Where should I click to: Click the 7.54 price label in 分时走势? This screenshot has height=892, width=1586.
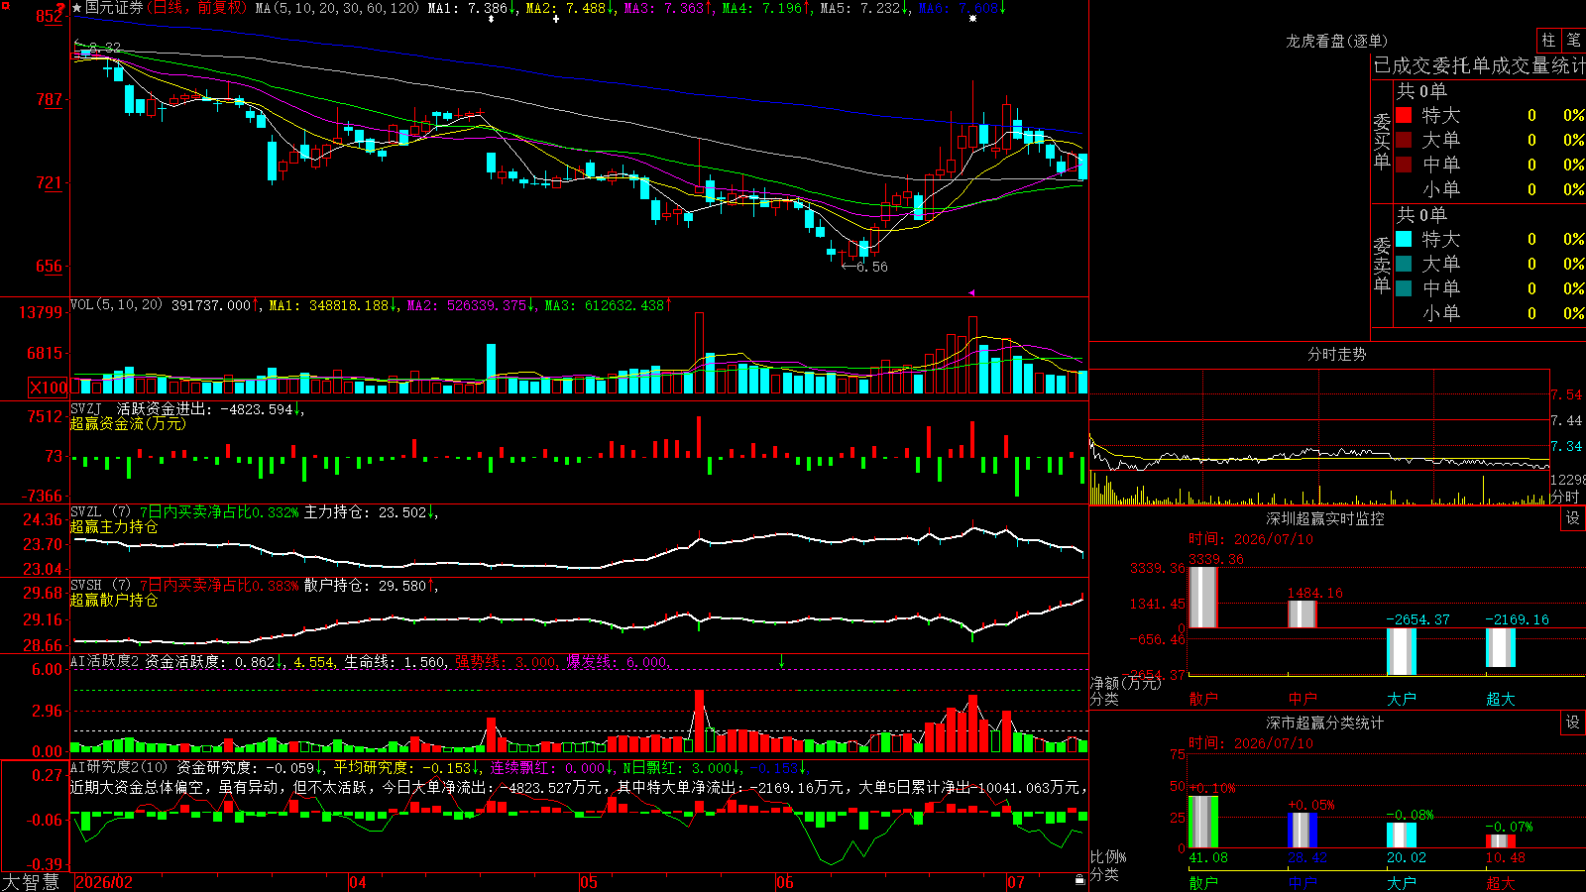1566,394
